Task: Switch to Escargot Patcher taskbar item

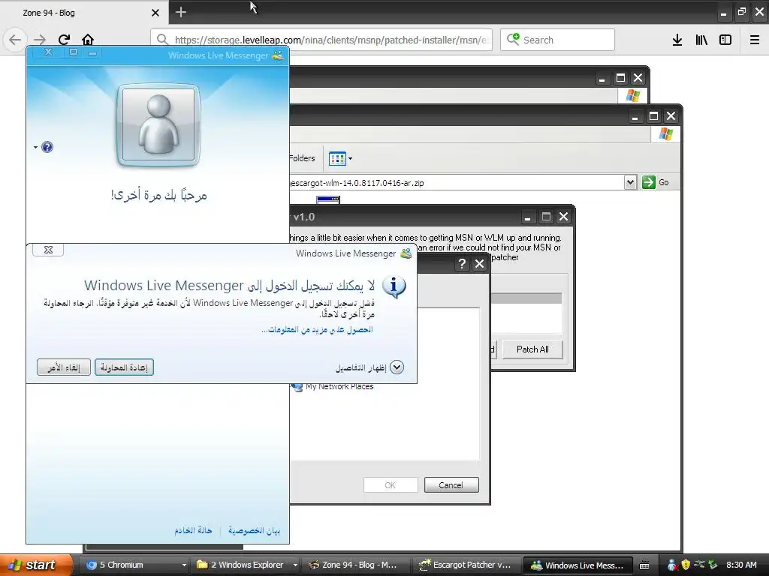Action: 466,565
